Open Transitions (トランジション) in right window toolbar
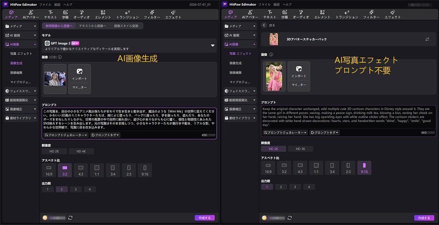439x225 pixels. (347, 14)
